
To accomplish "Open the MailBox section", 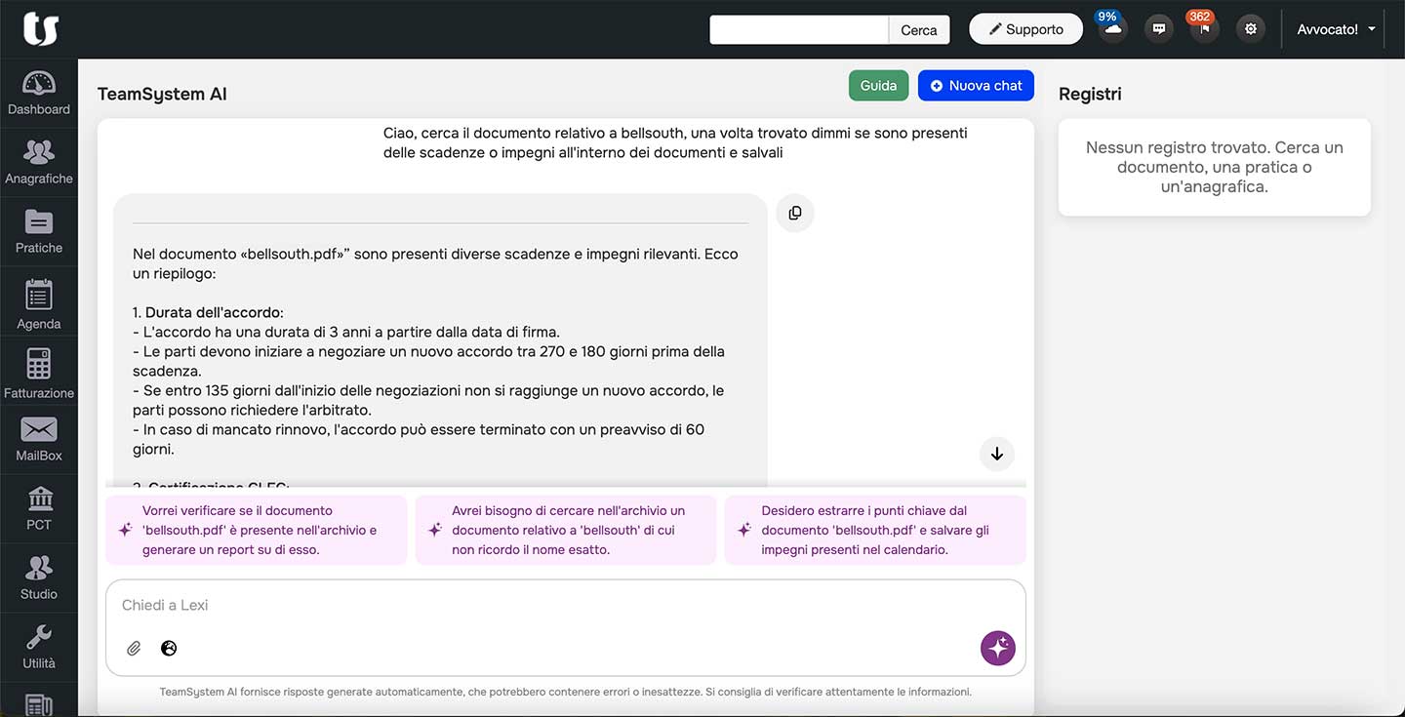I will pos(39,440).
